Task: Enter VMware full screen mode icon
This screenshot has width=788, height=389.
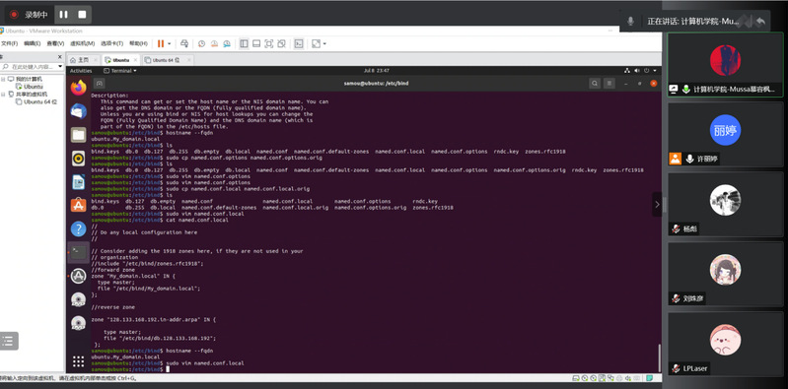Action: click(x=269, y=43)
